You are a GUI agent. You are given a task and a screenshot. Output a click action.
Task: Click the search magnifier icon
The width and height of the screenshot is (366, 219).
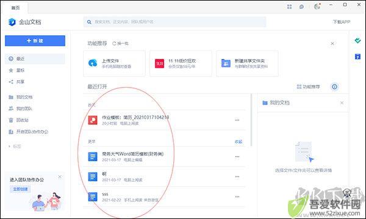coord(89,22)
